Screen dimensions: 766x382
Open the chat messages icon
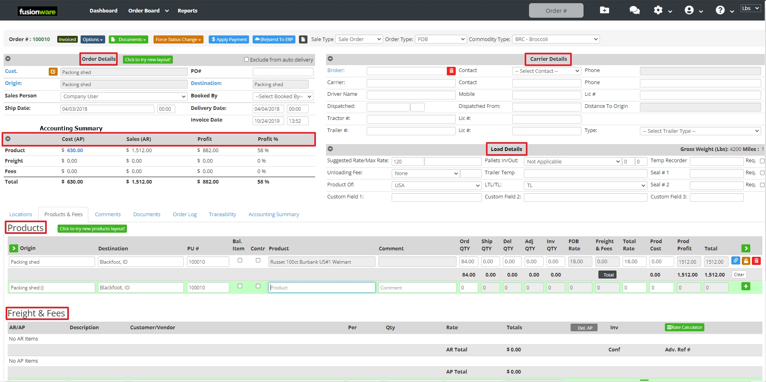click(x=634, y=10)
